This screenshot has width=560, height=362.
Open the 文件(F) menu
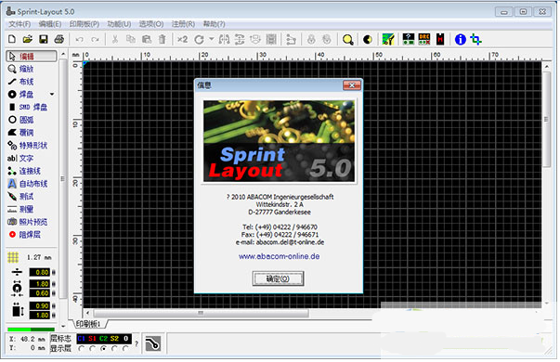(x=20, y=24)
